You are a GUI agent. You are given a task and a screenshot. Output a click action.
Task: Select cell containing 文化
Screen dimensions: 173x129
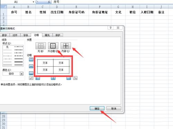click(x=118, y=12)
